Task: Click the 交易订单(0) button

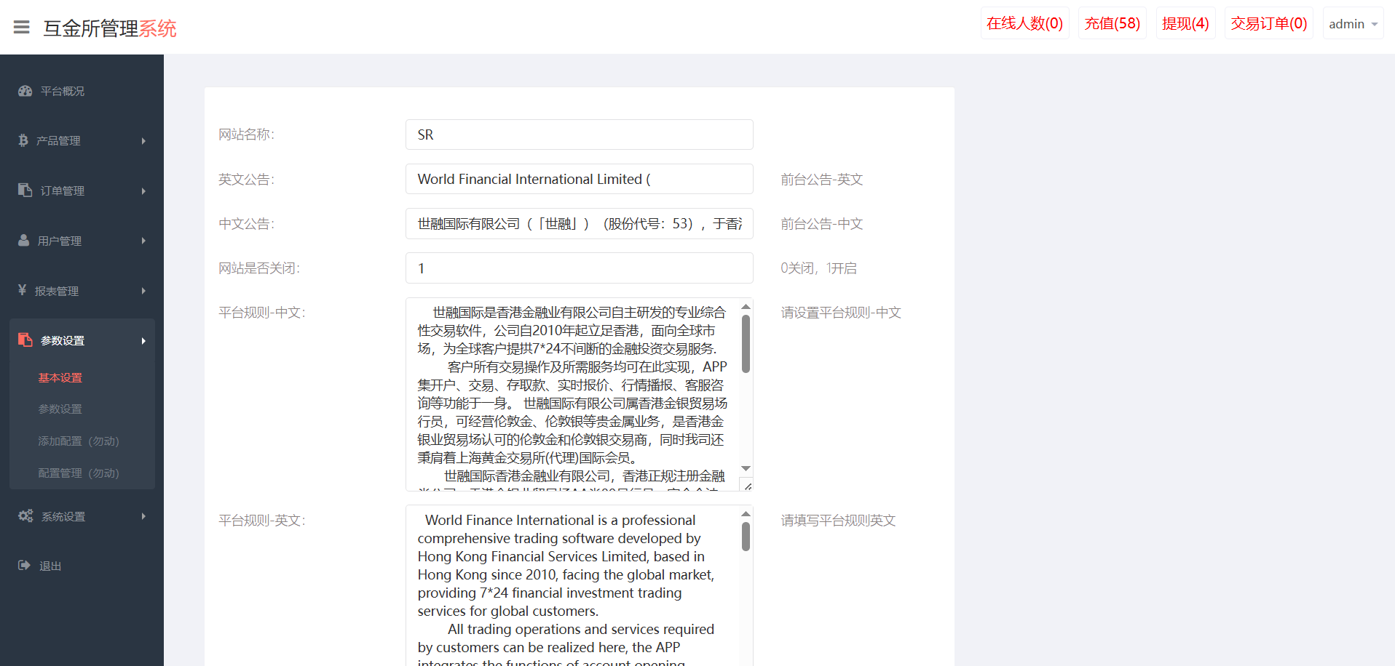Action: (1268, 24)
